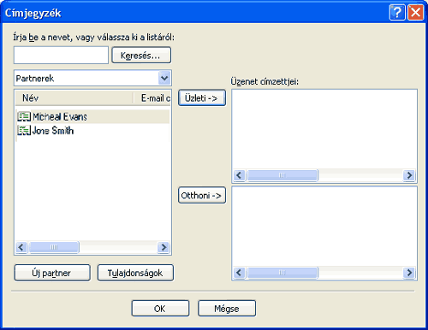Click the Üzleti recipients horizontal scrollbar thumb
This screenshot has height=330, width=428.
coord(282,175)
